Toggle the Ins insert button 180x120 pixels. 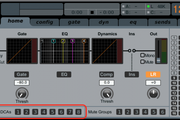(132, 74)
